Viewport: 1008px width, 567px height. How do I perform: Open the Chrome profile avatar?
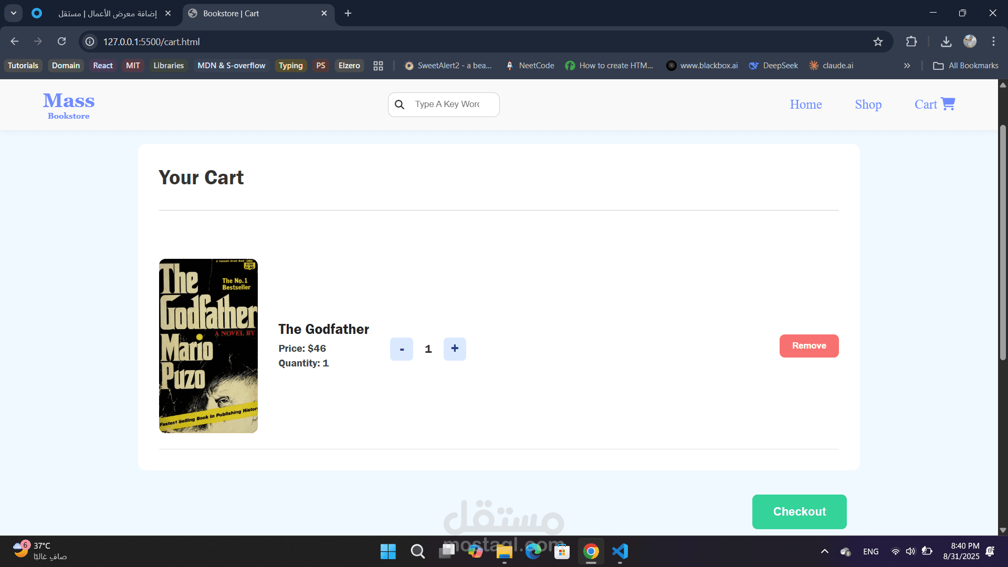point(970,41)
